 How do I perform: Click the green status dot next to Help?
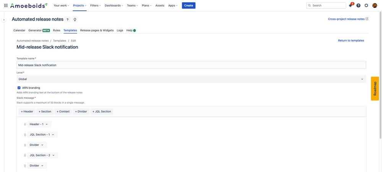coord(135,31)
